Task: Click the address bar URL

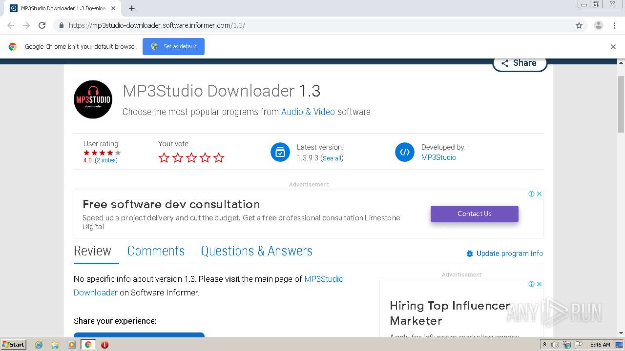Action: (157, 25)
